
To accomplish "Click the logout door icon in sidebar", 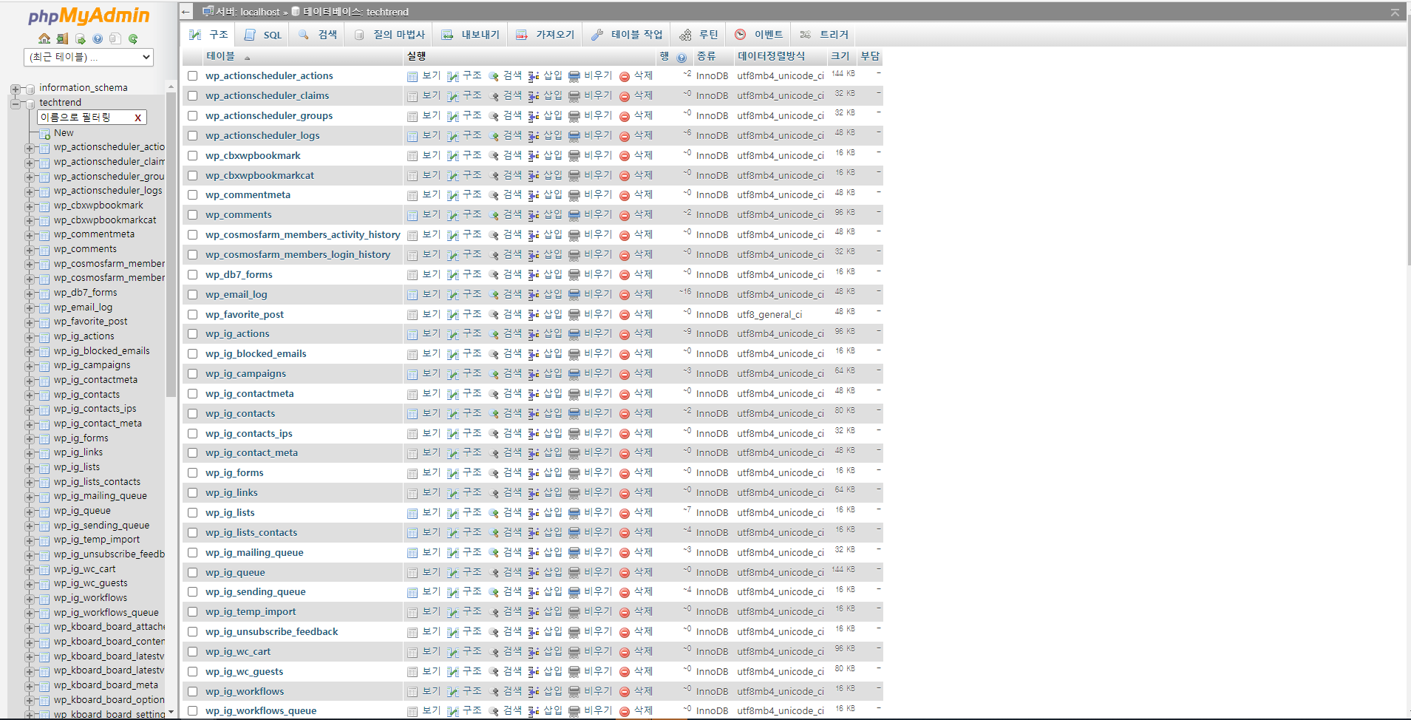I will (x=62, y=38).
